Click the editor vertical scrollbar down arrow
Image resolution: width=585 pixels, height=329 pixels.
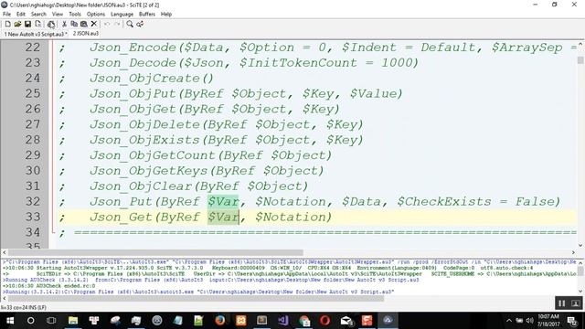coord(580,245)
